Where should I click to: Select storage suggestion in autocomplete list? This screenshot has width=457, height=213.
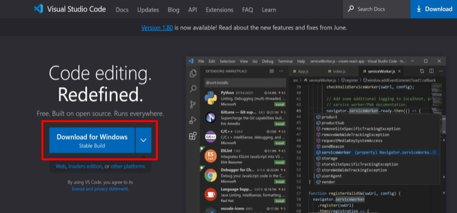(377, 158)
